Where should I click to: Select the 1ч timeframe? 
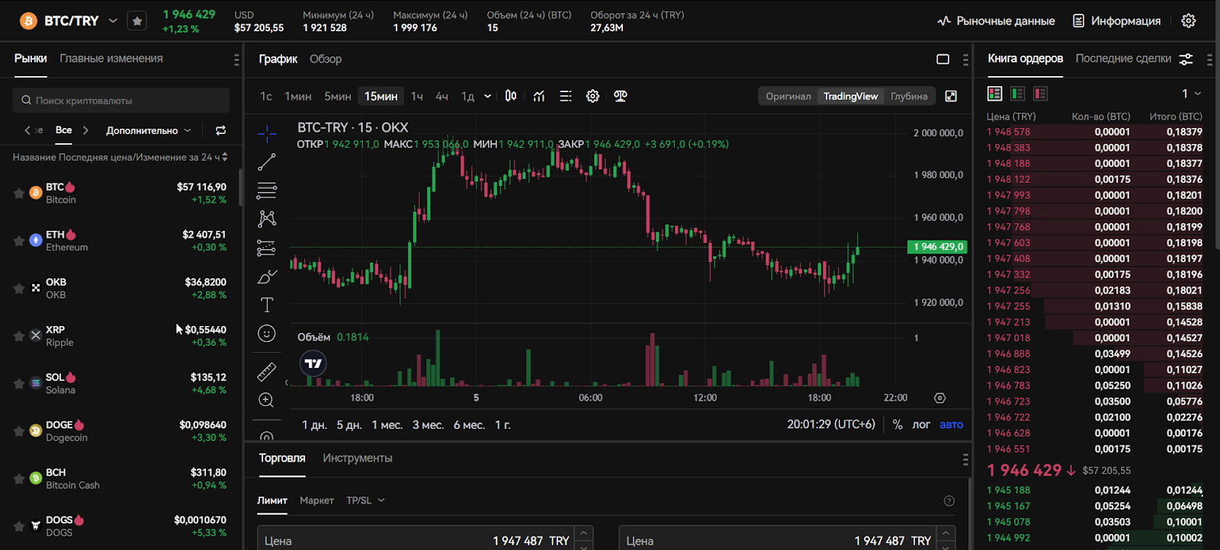[417, 96]
